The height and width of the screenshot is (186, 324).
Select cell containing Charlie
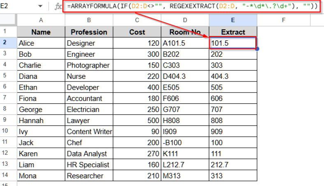pyautogui.click(x=41, y=65)
